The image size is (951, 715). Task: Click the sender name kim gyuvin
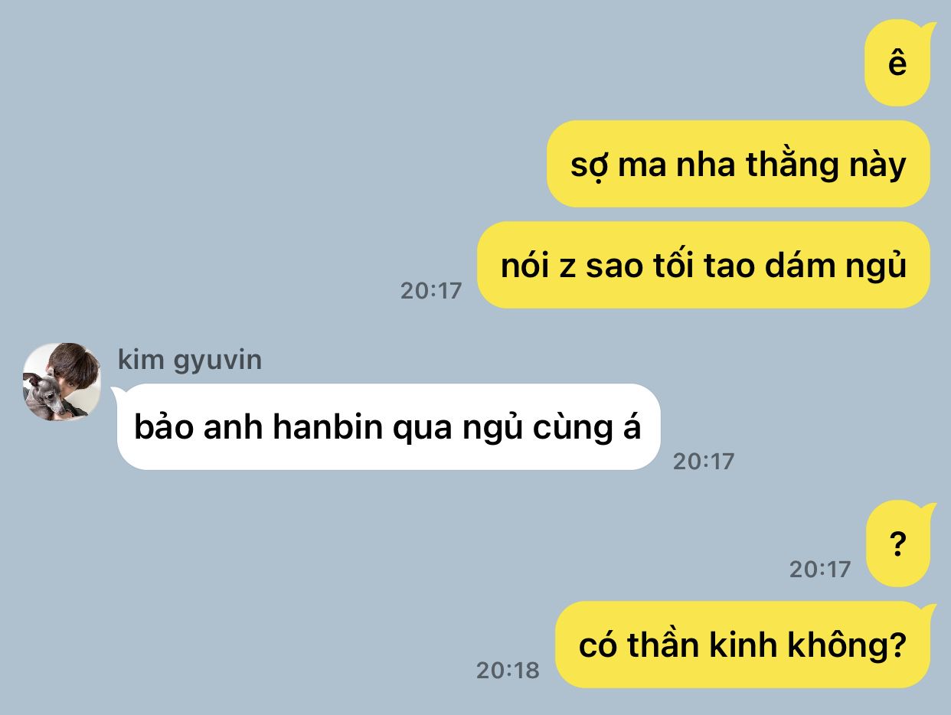pos(190,359)
